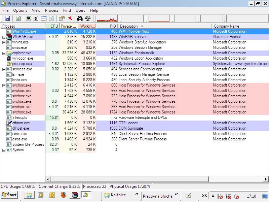
Task: Click the SK language indicator
Action: (204, 196)
